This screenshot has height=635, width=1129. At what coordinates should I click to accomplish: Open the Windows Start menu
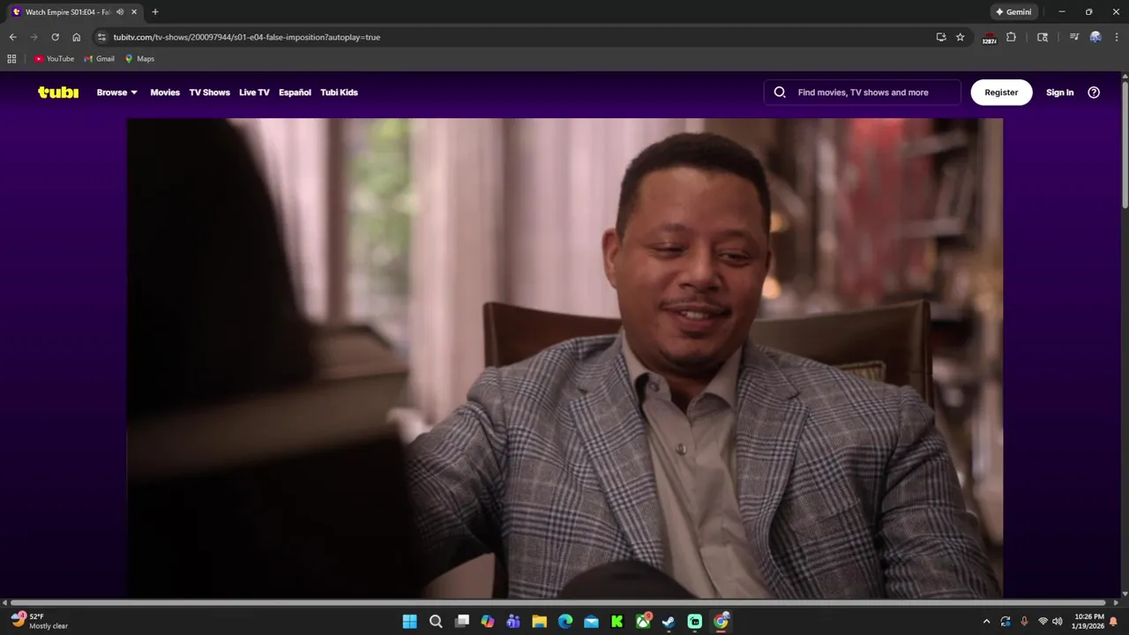[x=410, y=622]
